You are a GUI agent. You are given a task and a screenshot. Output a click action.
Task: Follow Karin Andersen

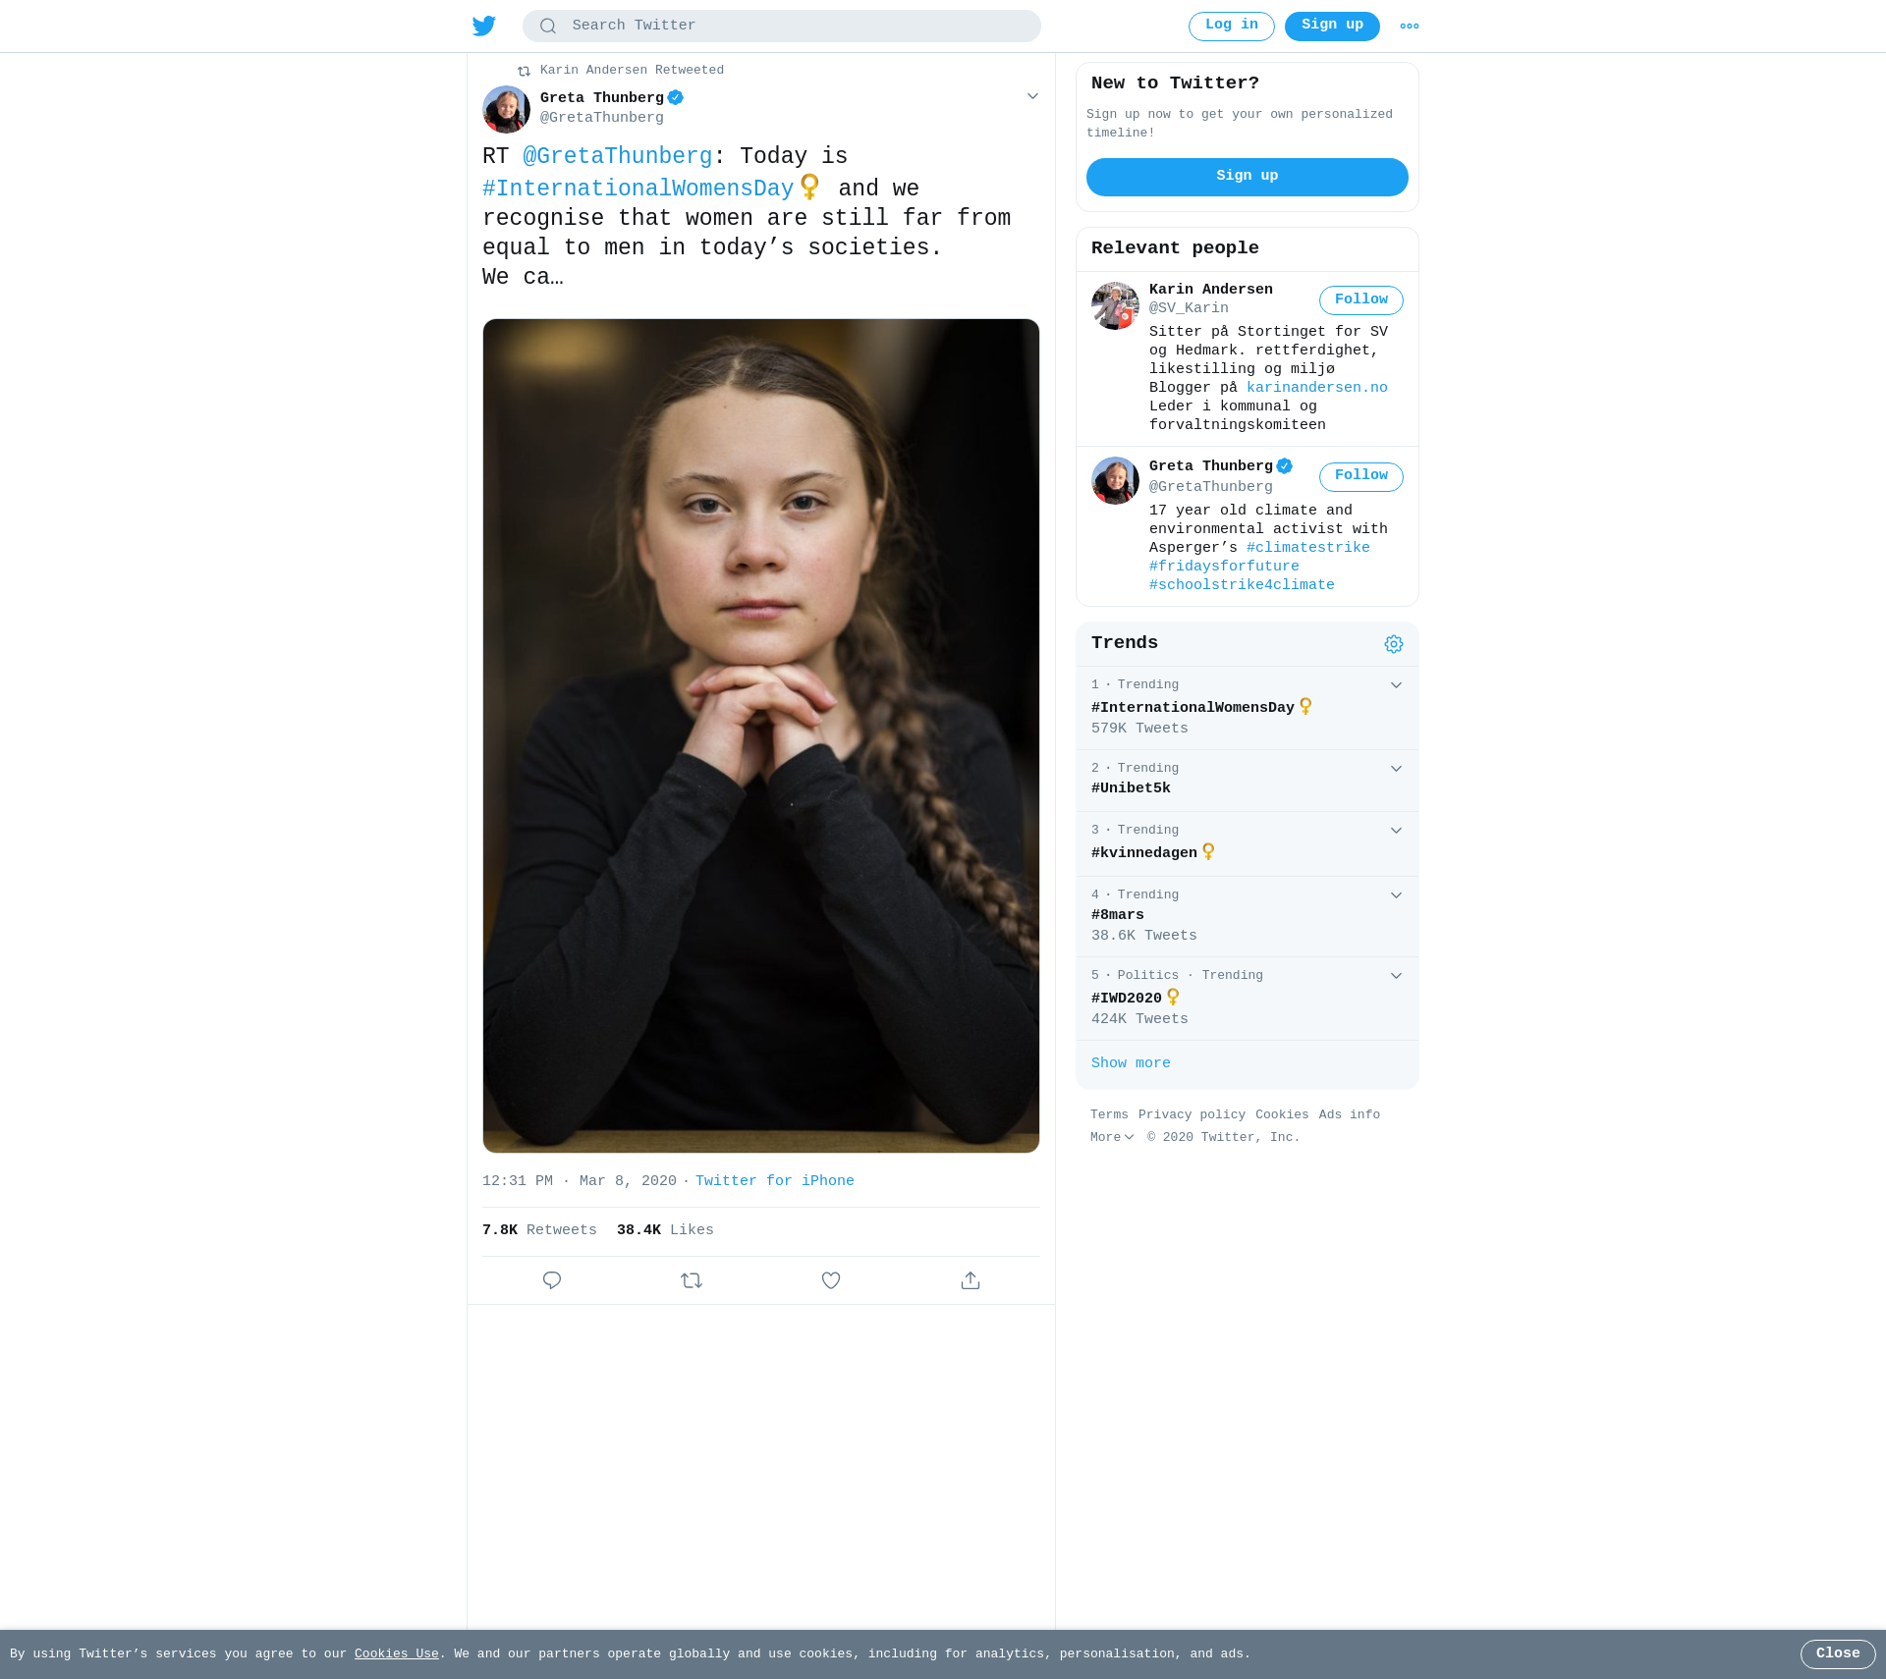point(1361,300)
